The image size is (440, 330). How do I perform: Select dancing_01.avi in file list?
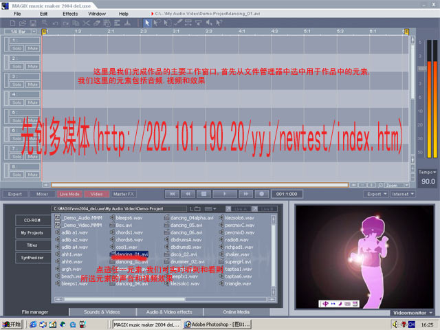(131, 254)
